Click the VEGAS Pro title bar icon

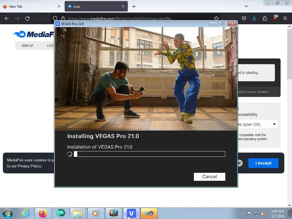[58, 24]
